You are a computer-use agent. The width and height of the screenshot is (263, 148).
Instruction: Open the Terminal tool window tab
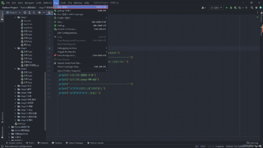pos(57,143)
